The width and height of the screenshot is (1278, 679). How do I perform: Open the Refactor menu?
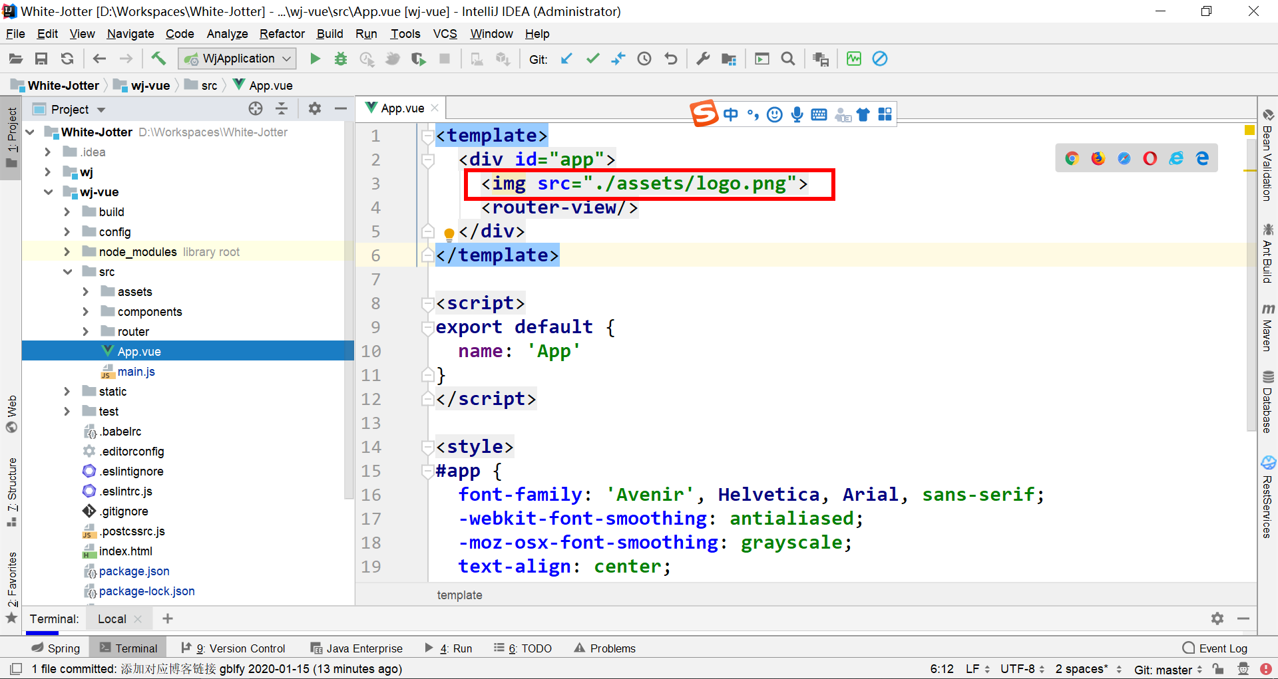click(x=282, y=34)
